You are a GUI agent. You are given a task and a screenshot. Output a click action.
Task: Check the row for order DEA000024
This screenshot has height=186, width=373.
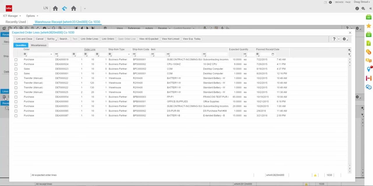[x=16, y=64]
